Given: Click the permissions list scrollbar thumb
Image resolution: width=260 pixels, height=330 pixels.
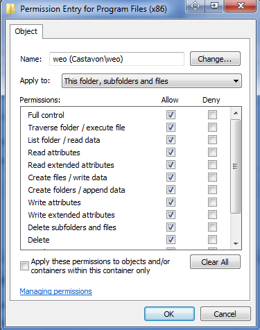Looking at the screenshot, I should click(236, 166).
